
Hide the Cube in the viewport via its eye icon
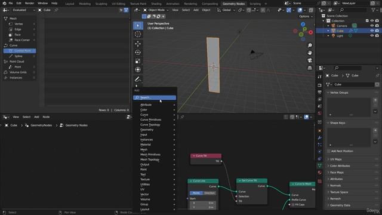click(372, 30)
